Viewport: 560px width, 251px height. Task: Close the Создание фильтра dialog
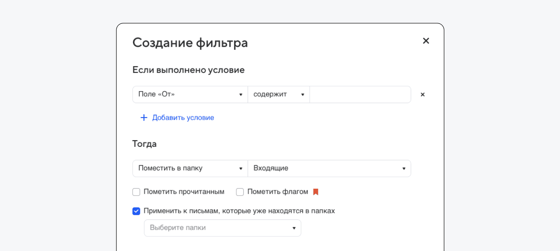pyautogui.click(x=426, y=41)
